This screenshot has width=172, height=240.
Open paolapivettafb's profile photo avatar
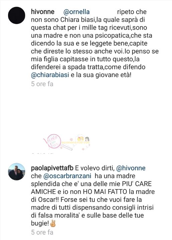tap(16, 172)
